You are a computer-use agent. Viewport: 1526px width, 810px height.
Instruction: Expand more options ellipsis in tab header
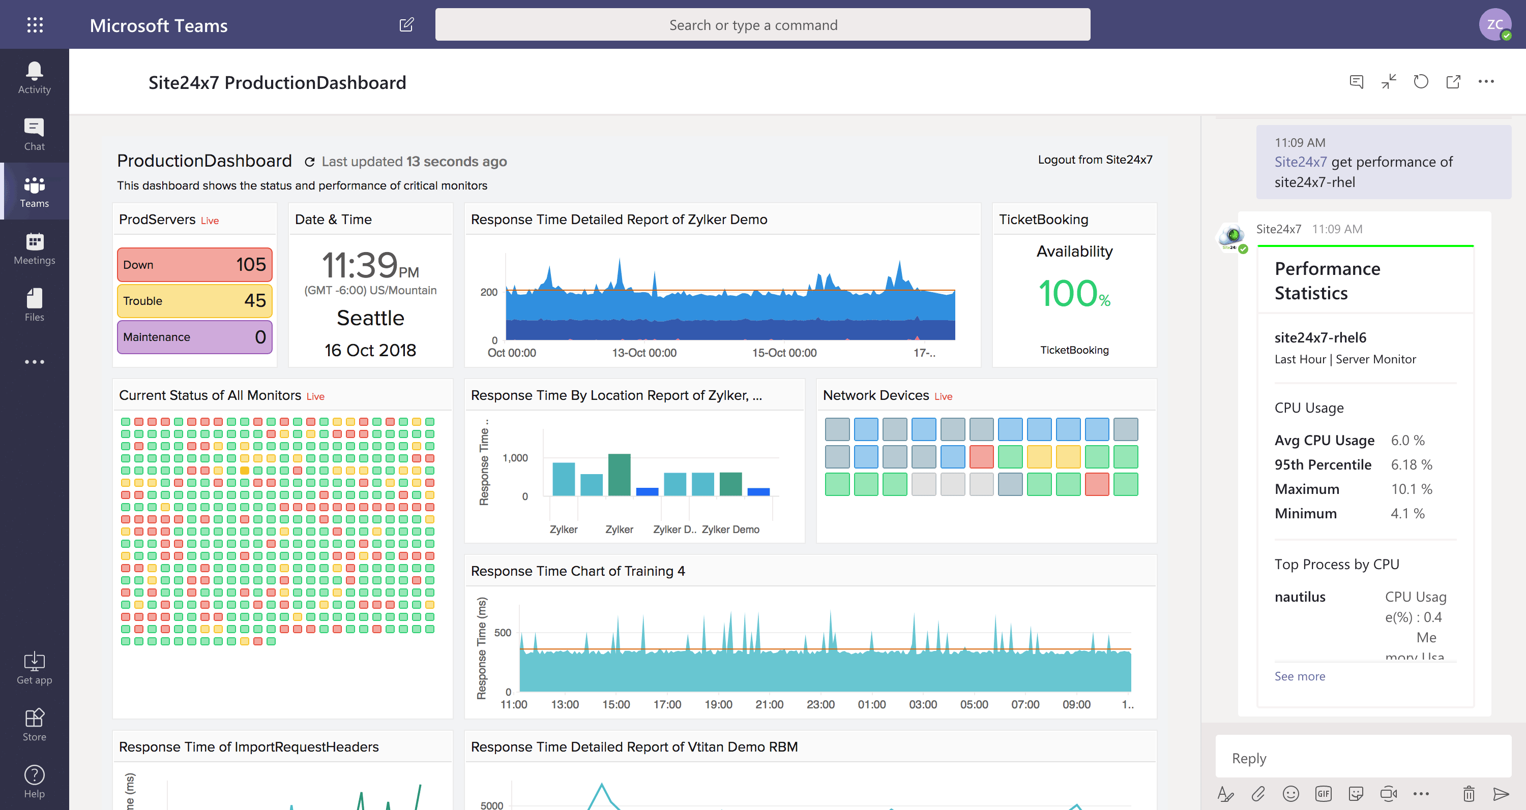pyautogui.click(x=1486, y=82)
